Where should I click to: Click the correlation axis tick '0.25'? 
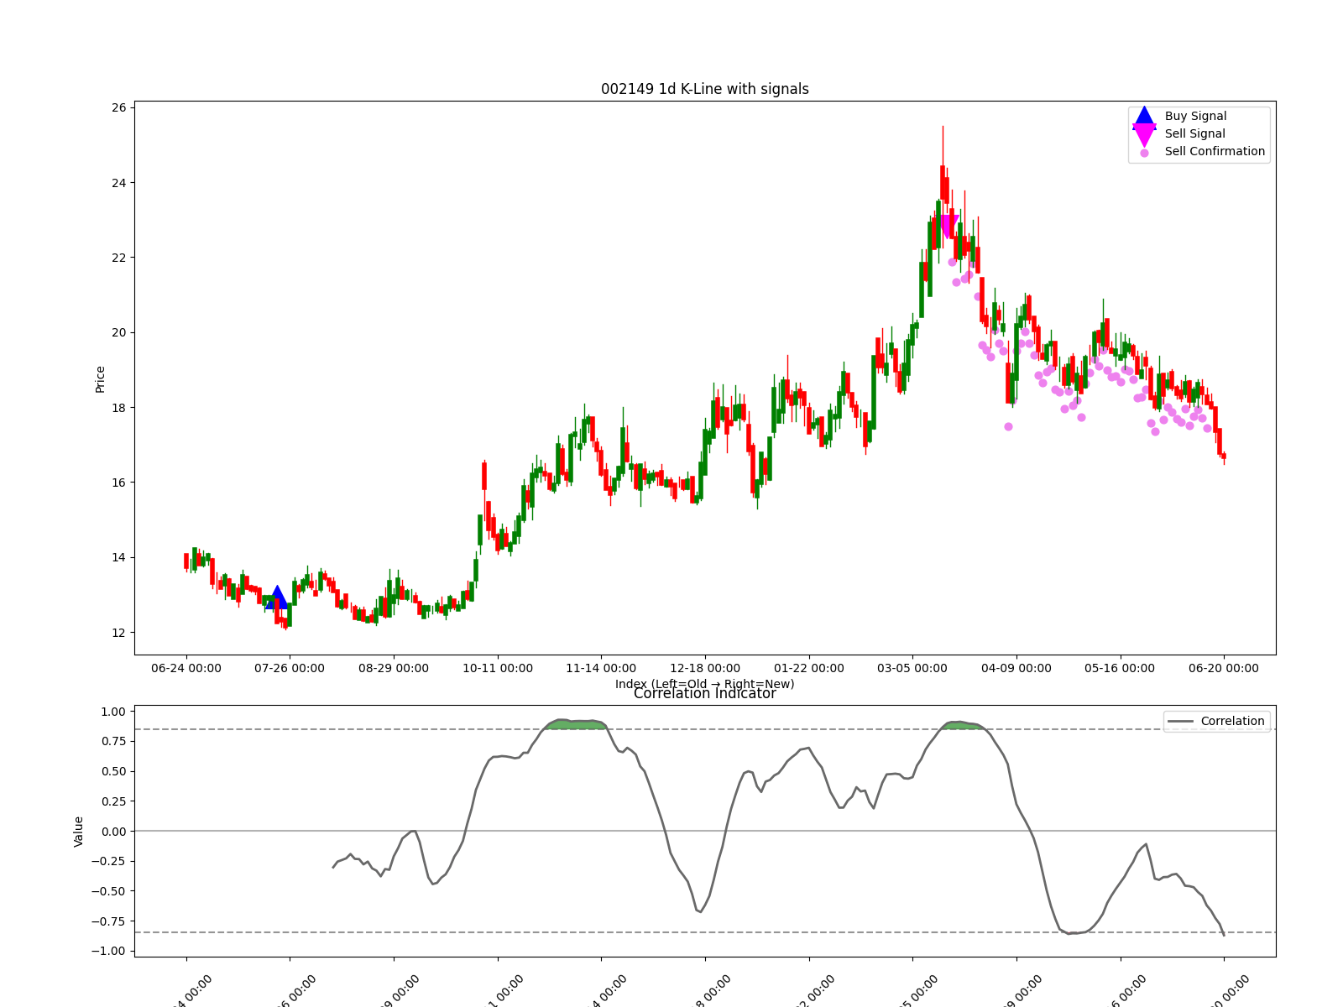(113, 801)
